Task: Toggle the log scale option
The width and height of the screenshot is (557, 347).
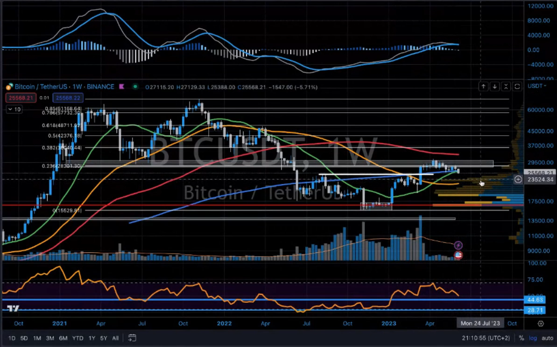Action: (532, 338)
